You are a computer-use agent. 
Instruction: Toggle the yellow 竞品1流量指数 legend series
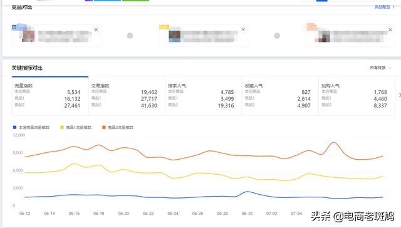click(x=76, y=127)
